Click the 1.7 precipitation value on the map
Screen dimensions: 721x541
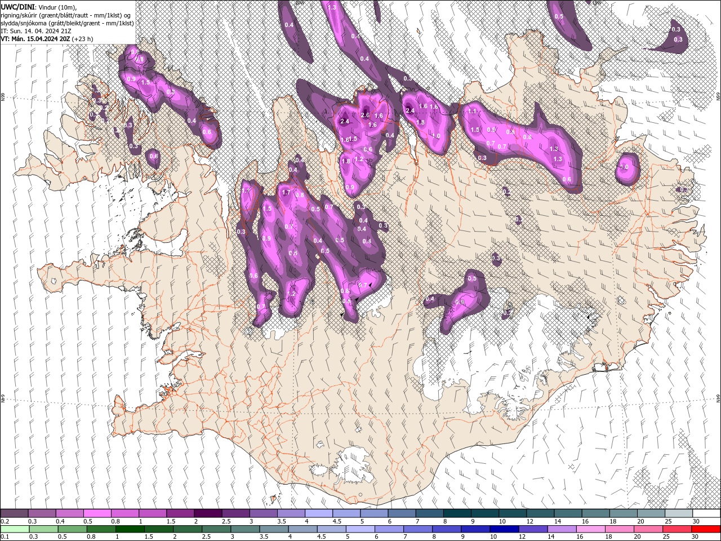[286, 193]
